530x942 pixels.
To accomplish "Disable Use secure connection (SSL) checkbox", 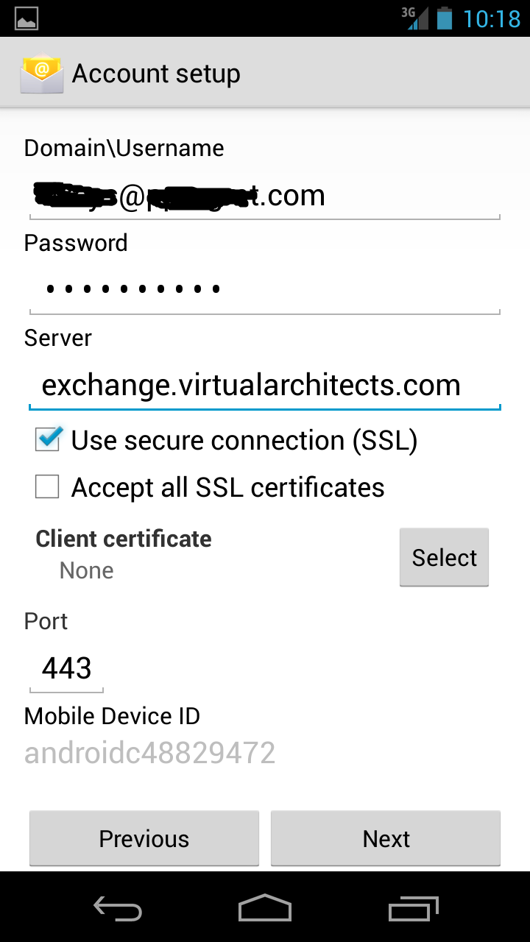I will [x=49, y=439].
